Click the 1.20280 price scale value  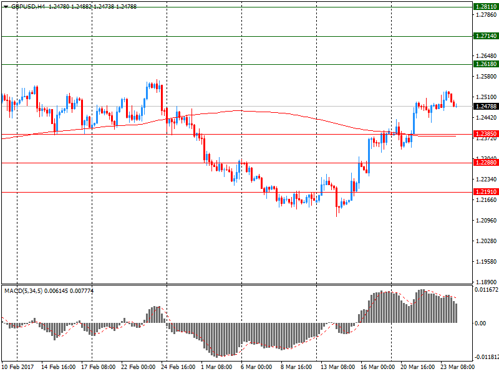[486, 241]
